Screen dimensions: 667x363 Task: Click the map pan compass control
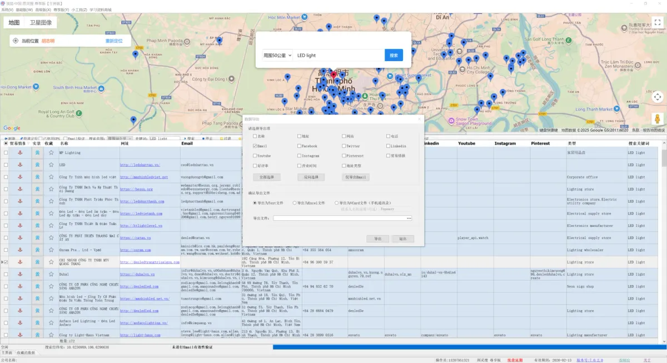pyautogui.click(x=658, y=97)
